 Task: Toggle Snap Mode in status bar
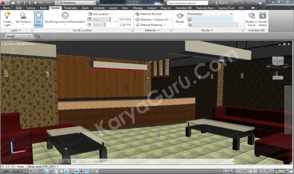coord(36,171)
